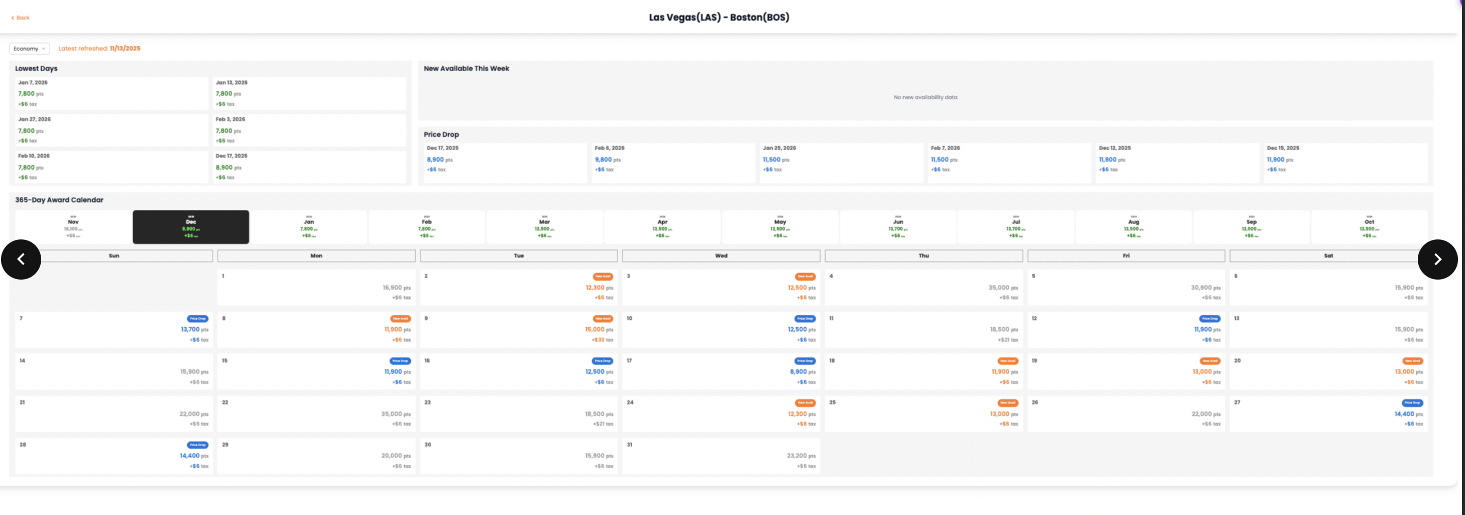Viewport: 1465px width, 515px height.
Task: Select the Feb month tab
Action: [427, 227]
